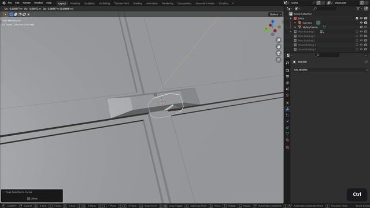Select the tweak tool arrow icon in header
The height and width of the screenshot is (208, 370).
click(x=5, y=14)
